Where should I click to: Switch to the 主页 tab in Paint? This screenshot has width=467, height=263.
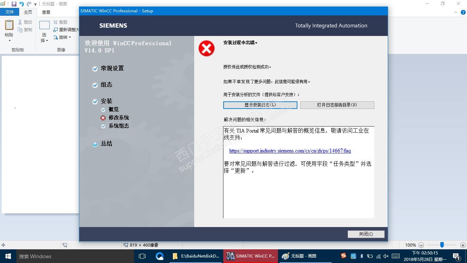click(28, 12)
